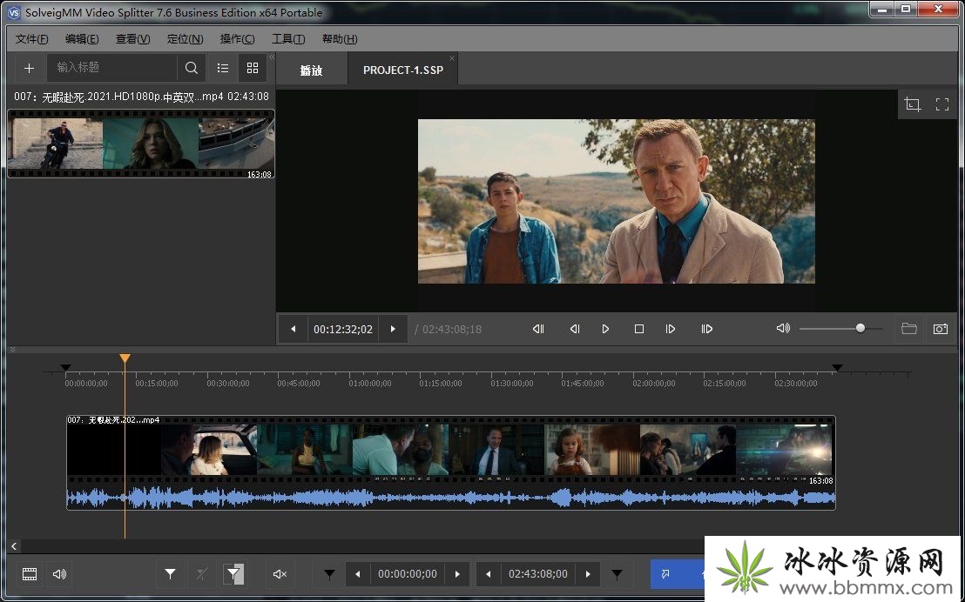Decrease end time 02:43:08;00
The width and height of the screenshot is (965, 602).
[x=489, y=574]
